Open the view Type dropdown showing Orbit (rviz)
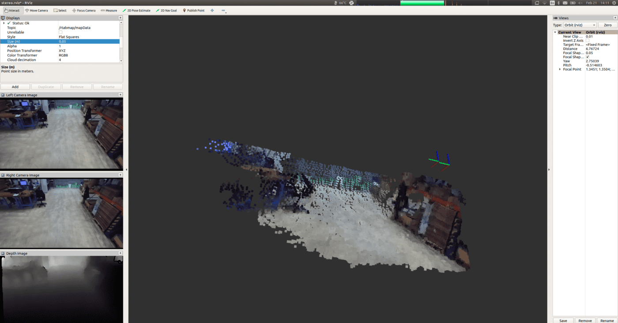 [x=580, y=25]
